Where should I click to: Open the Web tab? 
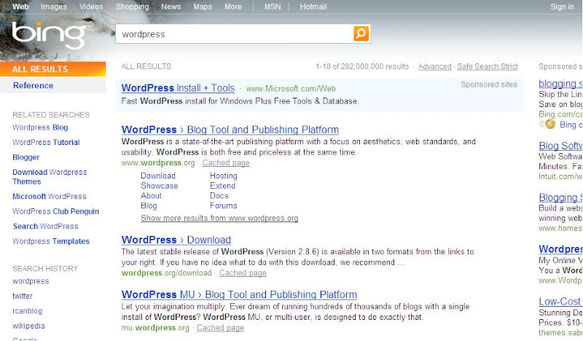tap(20, 7)
